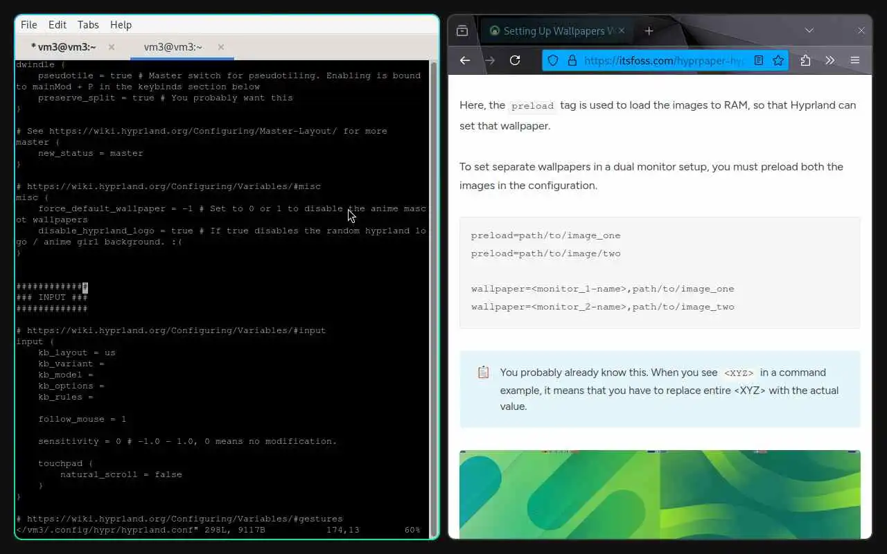Show more tools overflow chevron

coord(829,60)
